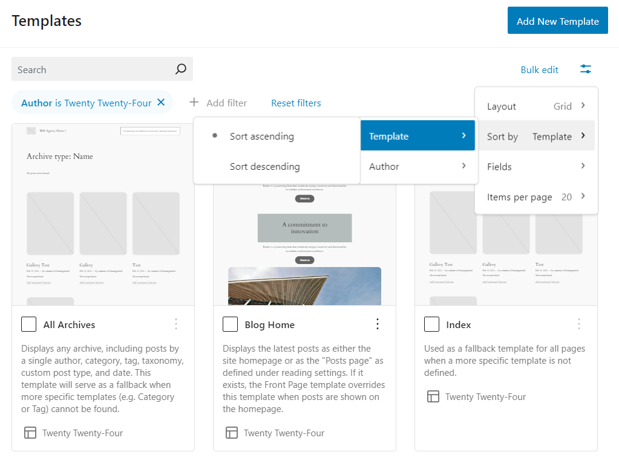Expand the Items per page setting

pos(535,196)
